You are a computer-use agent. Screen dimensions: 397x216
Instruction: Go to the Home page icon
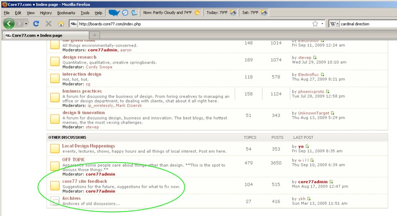[x=61, y=24]
